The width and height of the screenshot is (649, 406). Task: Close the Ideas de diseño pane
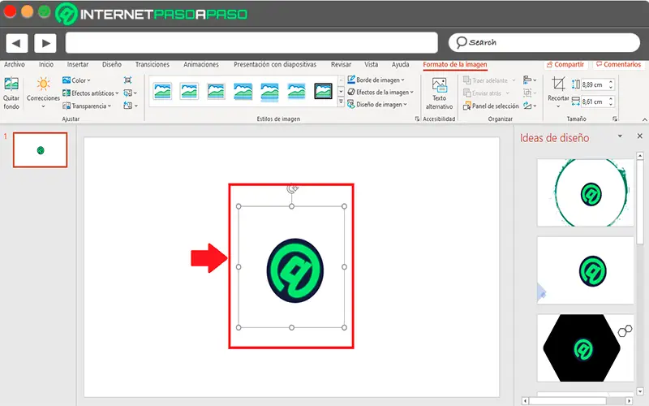[x=639, y=136]
